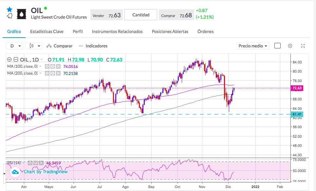Click the 2022 date axis label
Image resolution: width=316 pixels, height=191 pixels.
(255, 187)
